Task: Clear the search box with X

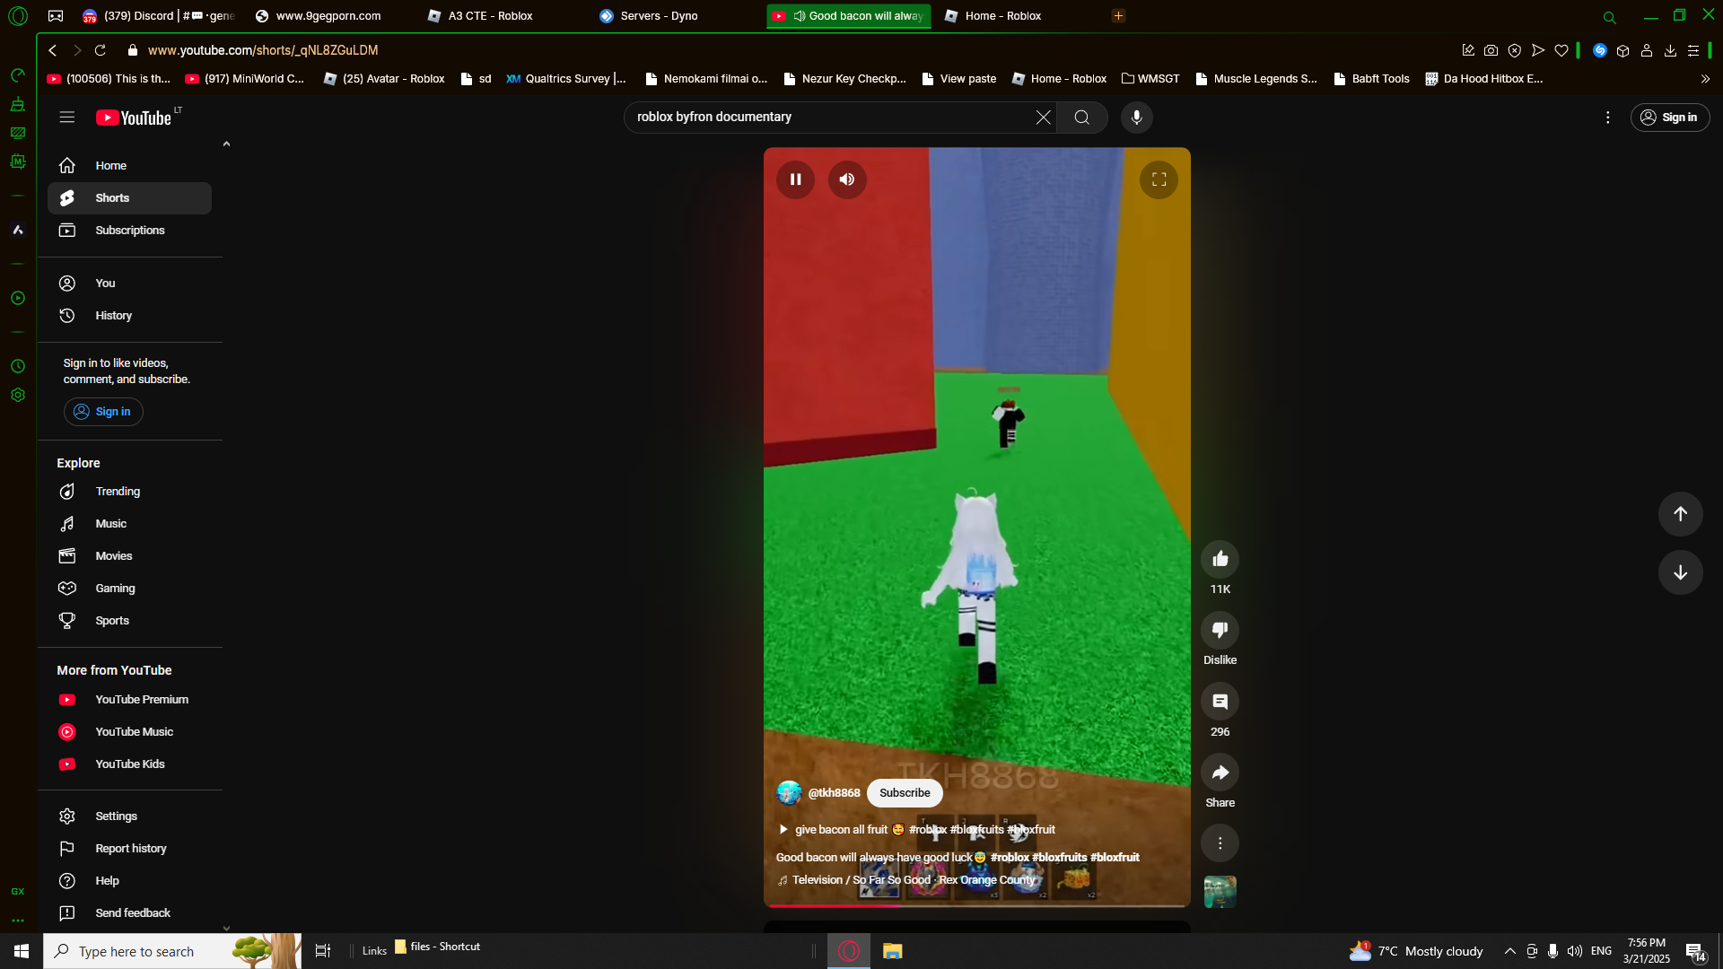Action: [1043, 118]
